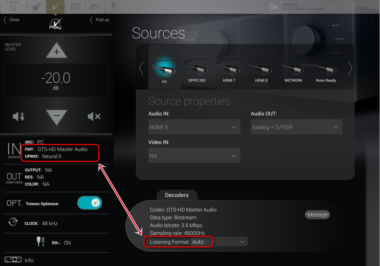380x266 pixels.
Task: Click the 'SRC: PC' source readout
Action: tap(34, 142)
